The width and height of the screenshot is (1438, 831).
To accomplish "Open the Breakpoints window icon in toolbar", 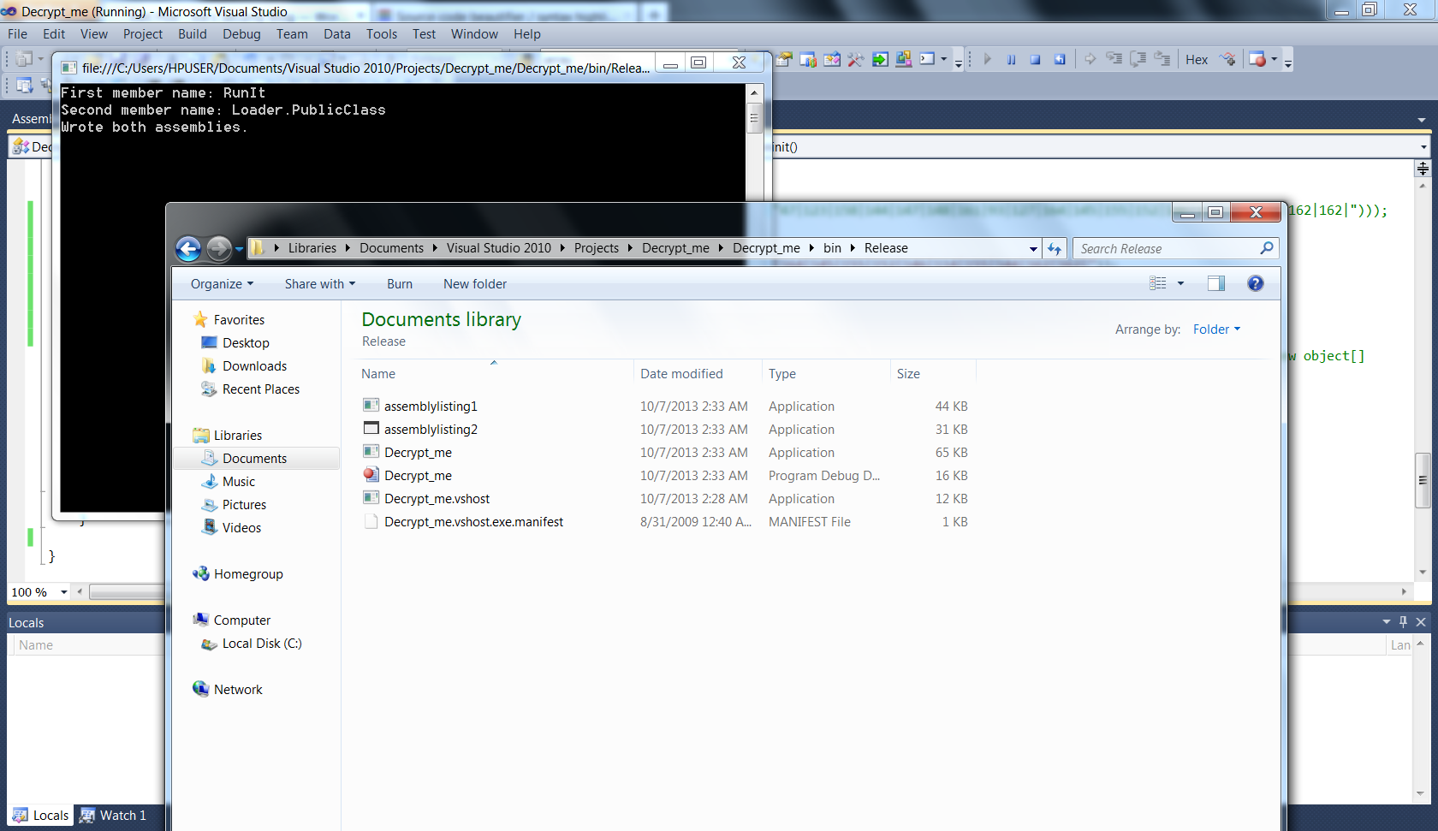I will tap(1257, 60).
